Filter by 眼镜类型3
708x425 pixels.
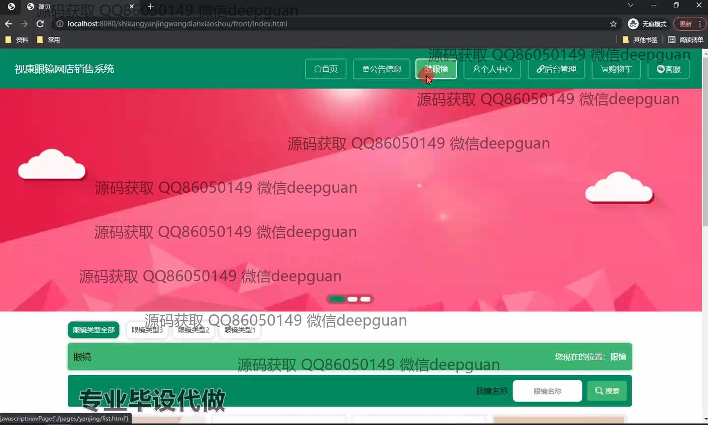147,330
